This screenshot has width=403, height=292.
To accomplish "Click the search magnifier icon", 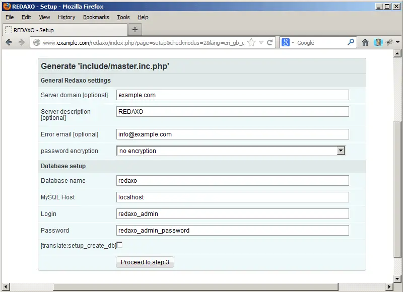I will (x=351, y=42).
